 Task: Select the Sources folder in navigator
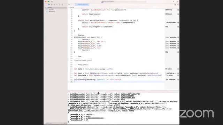point(51,10)
